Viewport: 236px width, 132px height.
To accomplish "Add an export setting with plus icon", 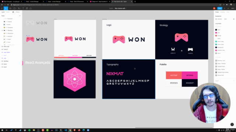I will 234,81.
